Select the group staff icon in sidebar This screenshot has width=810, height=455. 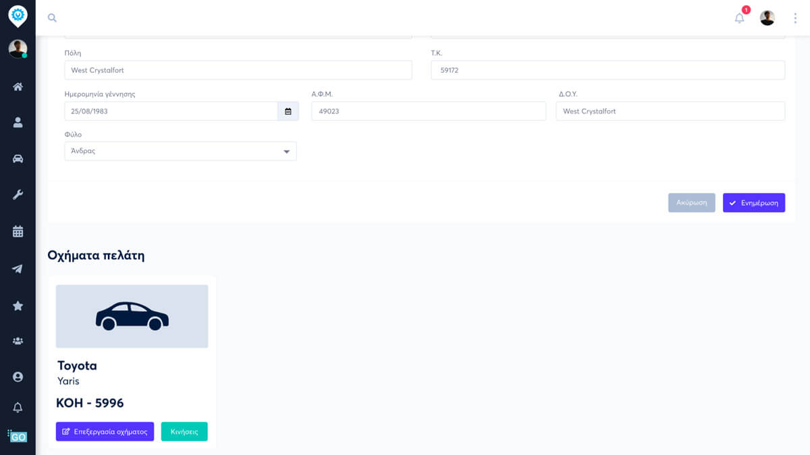pos(18,341)
